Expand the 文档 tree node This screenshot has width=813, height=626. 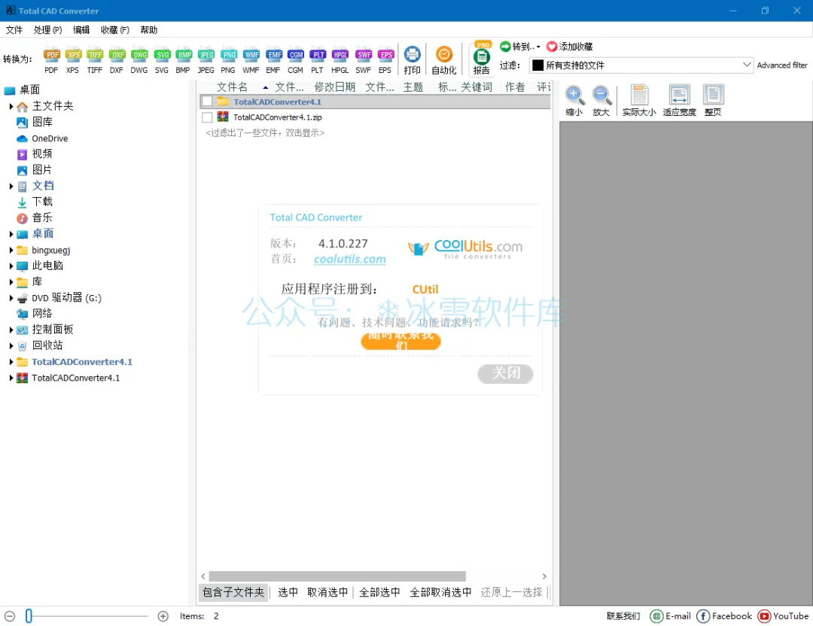coord(11,186)
